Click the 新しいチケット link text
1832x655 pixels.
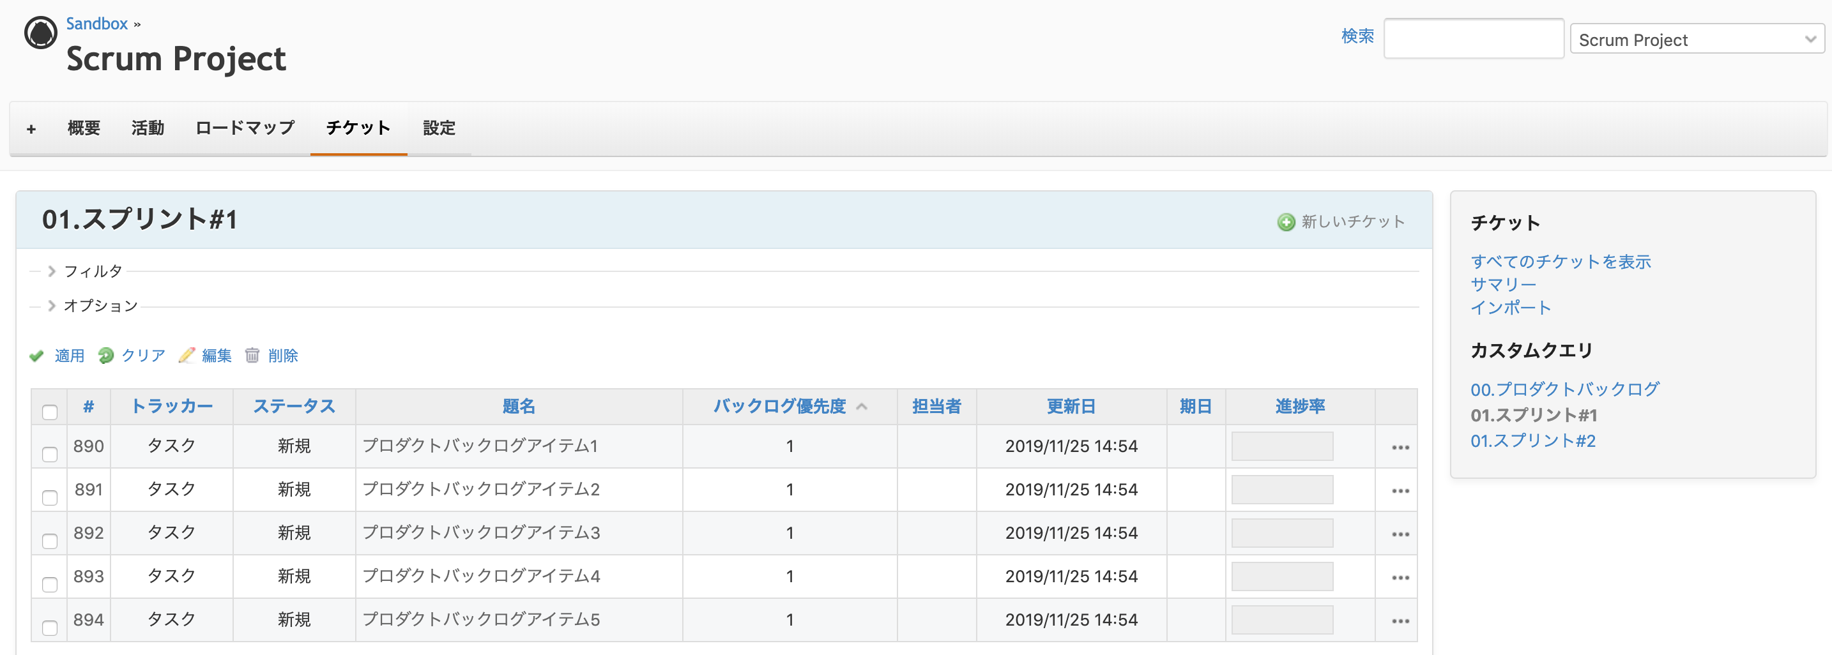click(x=1353, y=222)
